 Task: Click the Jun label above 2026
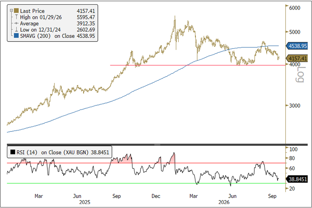tap(232, 196)
